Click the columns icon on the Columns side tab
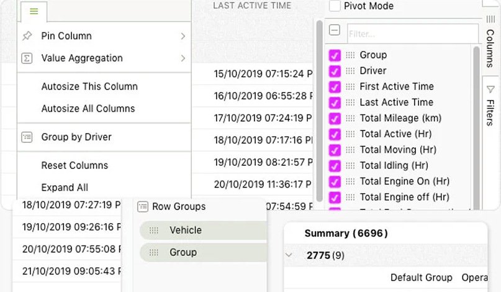The image size is (501, 292). pyautogui.click(x=490, y=19)
